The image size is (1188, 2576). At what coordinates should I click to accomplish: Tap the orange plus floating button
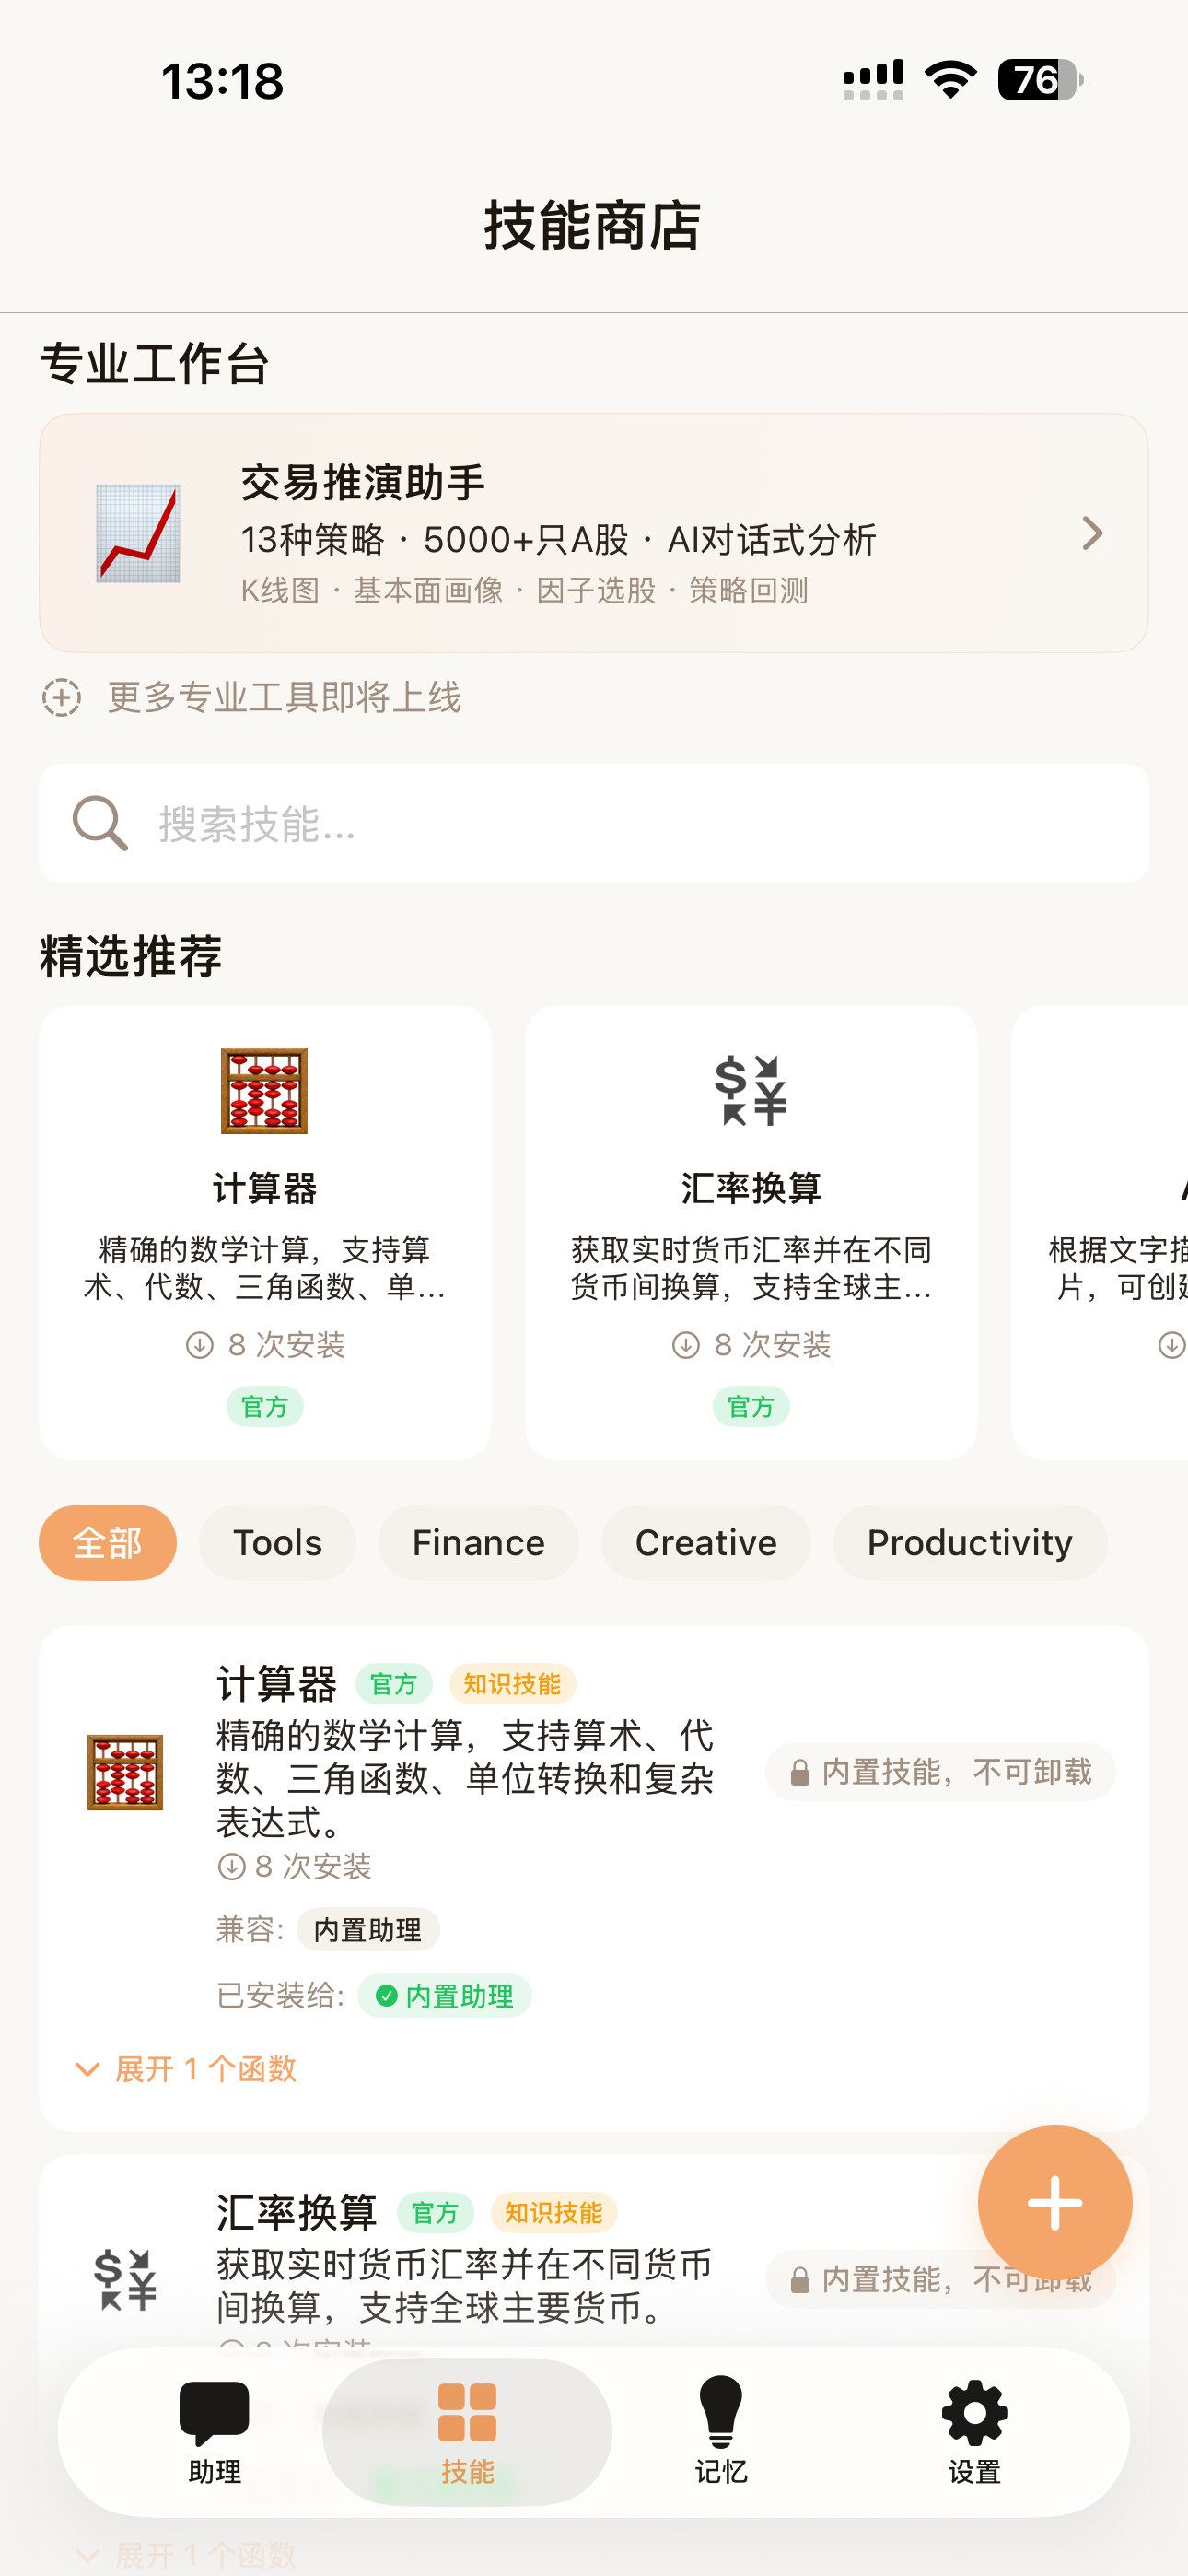click(1055, 2202)
